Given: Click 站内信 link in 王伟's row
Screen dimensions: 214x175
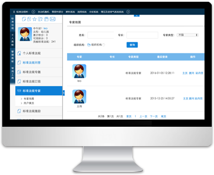Looking at the screenshot, I should [199, 98].
